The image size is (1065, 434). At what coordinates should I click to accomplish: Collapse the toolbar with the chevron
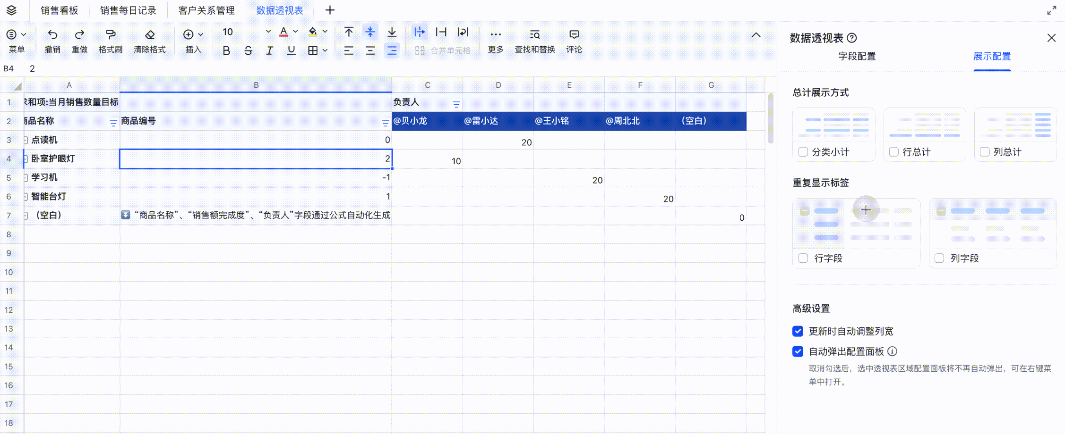point(756,35)
